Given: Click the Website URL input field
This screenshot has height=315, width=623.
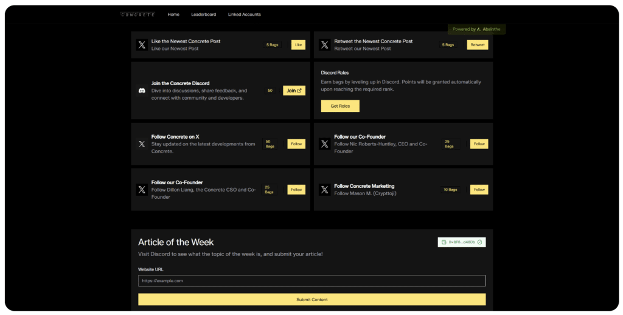Looking at the screenshot, I should pos(311,280).
